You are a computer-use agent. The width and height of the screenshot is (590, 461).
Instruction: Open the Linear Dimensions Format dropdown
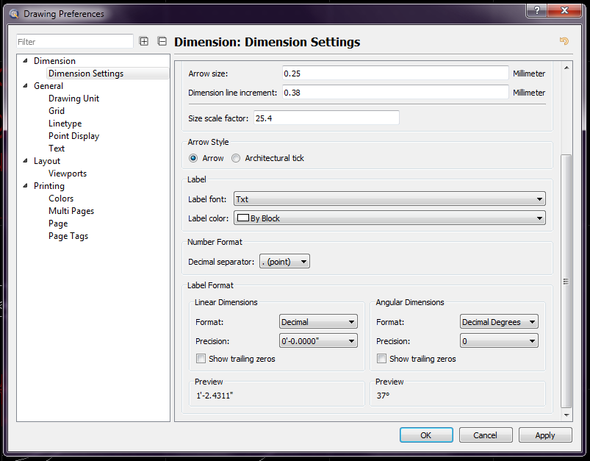(318, 321)
